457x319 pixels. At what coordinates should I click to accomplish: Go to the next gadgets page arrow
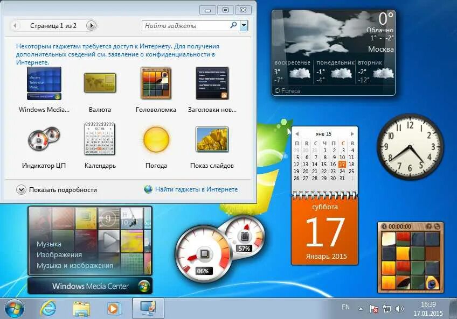click(91, 26)
